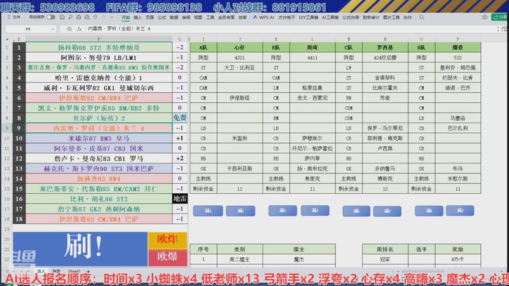Click the search magnifier in ribbon
Image resolution: width=509 pixels, height=286 pixels.
[x=422, y=17]
